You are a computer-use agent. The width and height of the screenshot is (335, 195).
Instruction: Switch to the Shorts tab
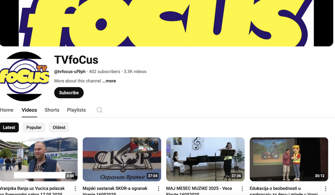click(52, 110)
